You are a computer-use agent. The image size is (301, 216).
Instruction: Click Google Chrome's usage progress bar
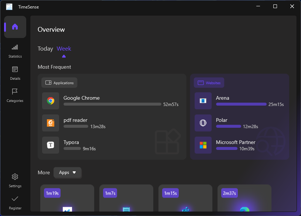[x=112, y=104]
